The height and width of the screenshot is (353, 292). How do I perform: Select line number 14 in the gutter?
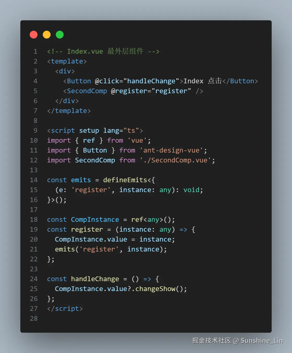(34, 180)
